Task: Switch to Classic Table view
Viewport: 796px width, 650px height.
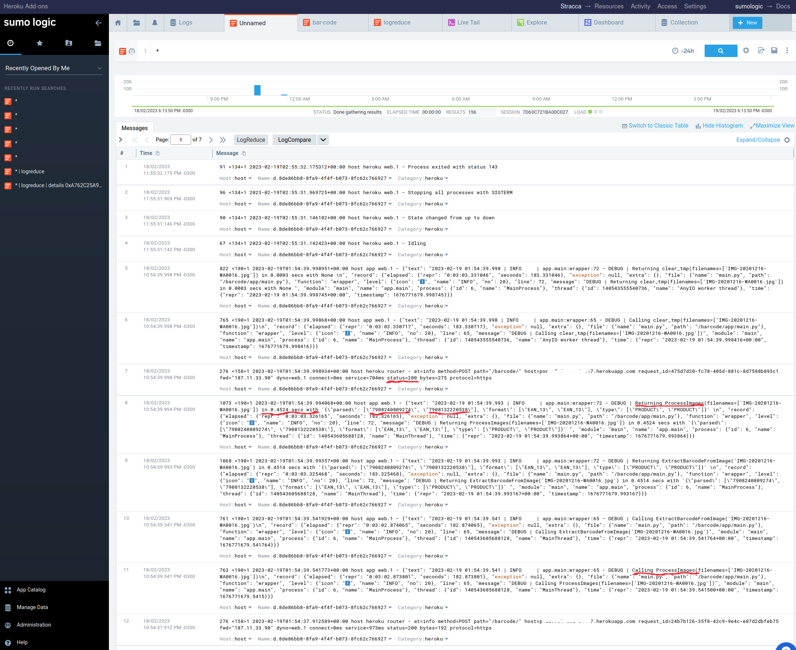Action: (x=655, y=126)
